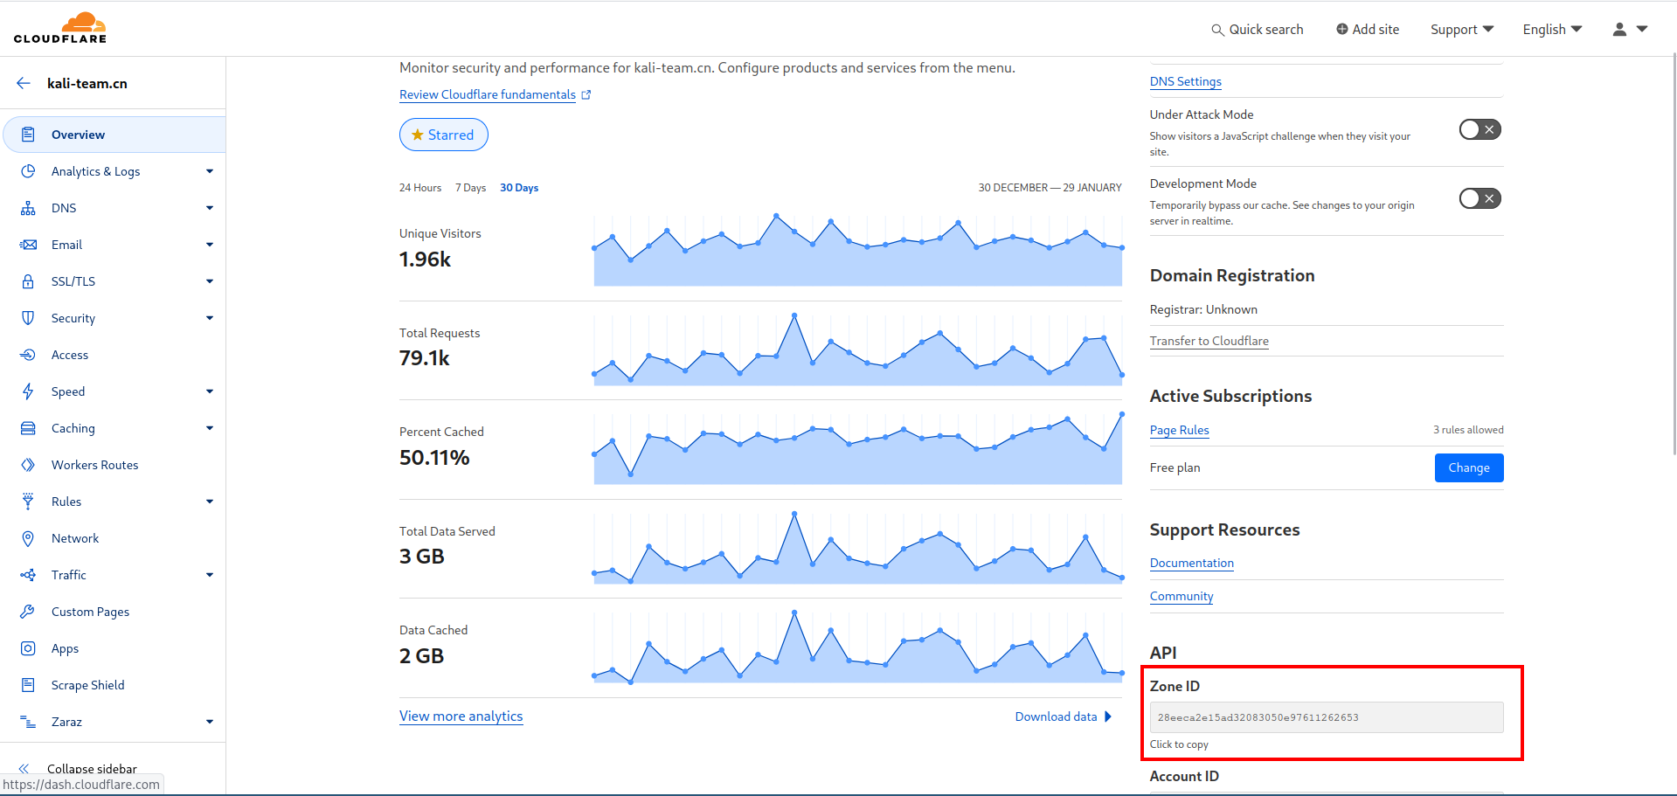Expand the SSL/TLS submenu arrow
This screenshot has width=1677, height=796.
(210, 281)
